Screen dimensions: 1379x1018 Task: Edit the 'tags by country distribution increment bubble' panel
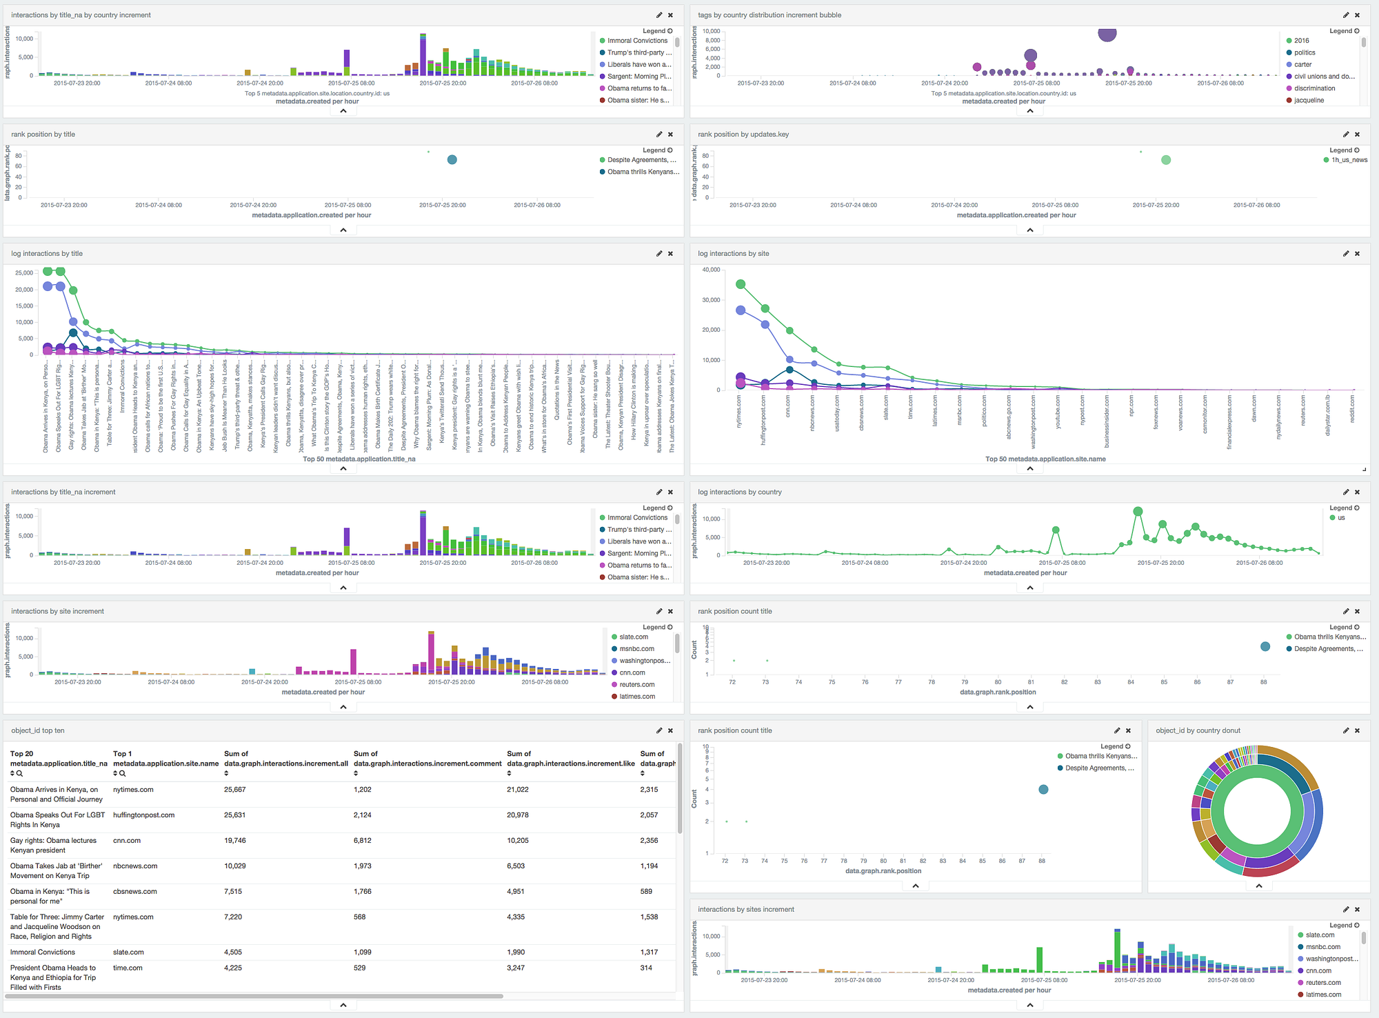(x=1345, y=15)
